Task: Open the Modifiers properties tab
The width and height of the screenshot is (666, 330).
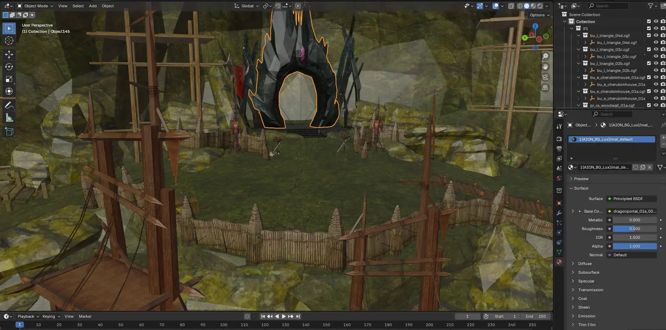Action: pyautogui.click(x=559, y=213)
